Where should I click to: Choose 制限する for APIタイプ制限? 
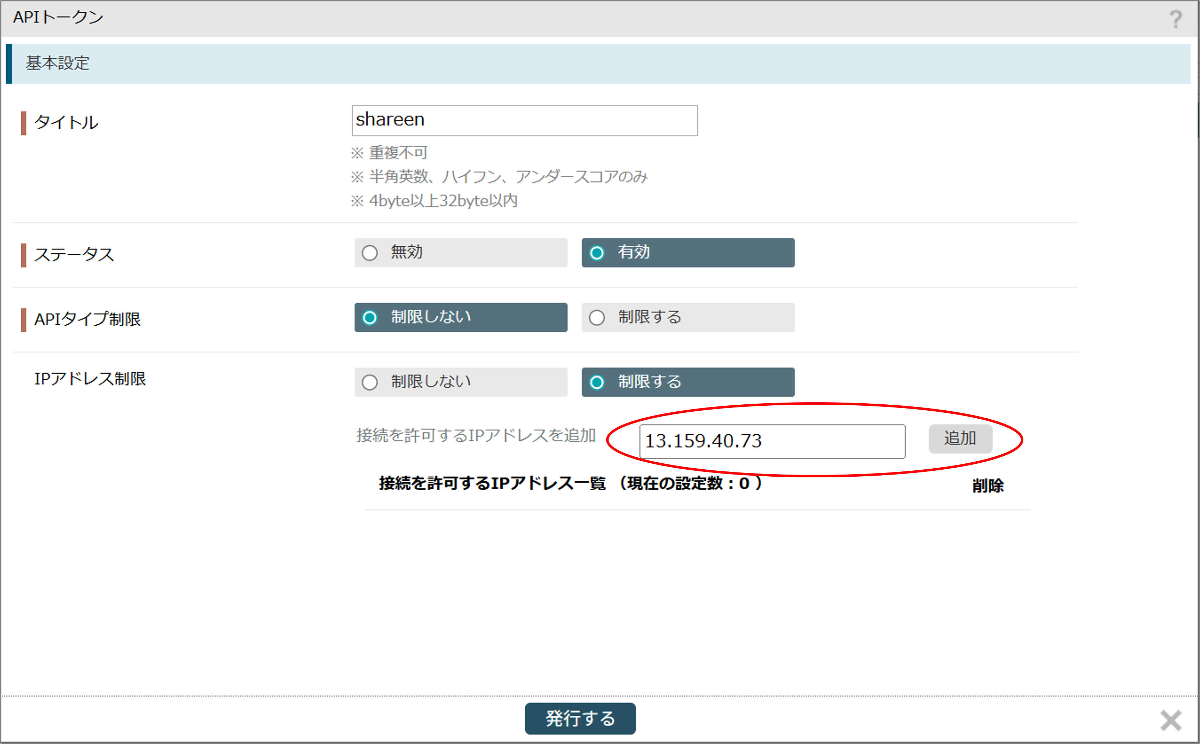tap(688, 317)
